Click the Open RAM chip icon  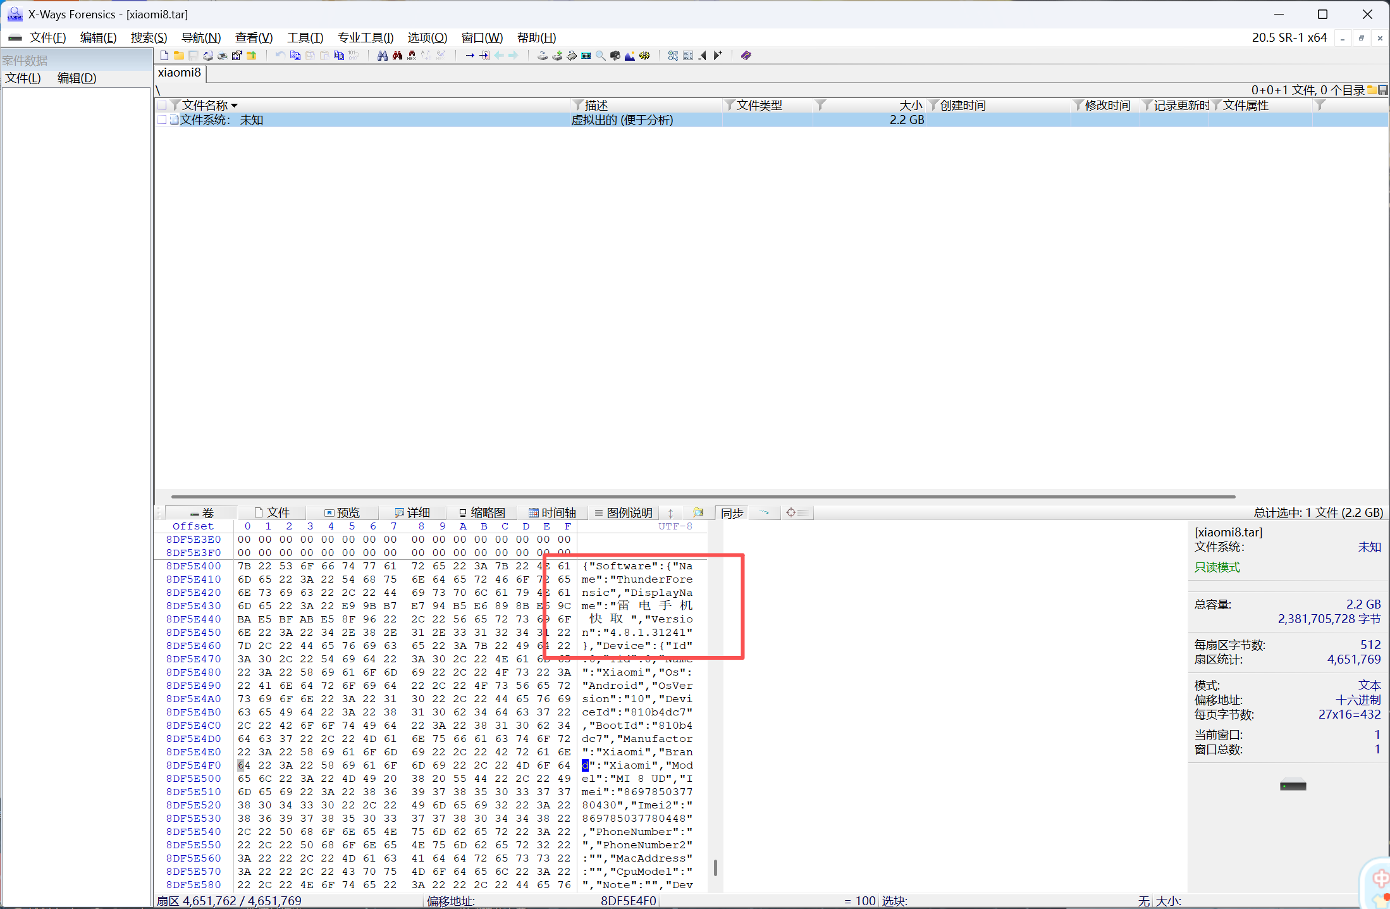pyautogui.click(x=572, y=56)
